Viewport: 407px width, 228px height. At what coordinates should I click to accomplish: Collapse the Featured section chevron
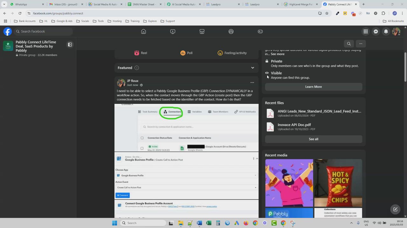[252, 68]
